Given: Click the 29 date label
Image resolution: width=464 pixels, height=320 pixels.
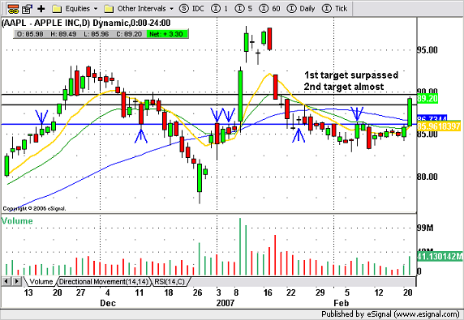Looking at the screenshot, I should click(320, 292).
